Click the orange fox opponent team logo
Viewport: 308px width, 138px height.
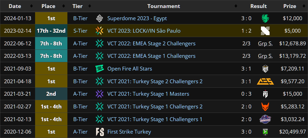[x=265, y=106]
